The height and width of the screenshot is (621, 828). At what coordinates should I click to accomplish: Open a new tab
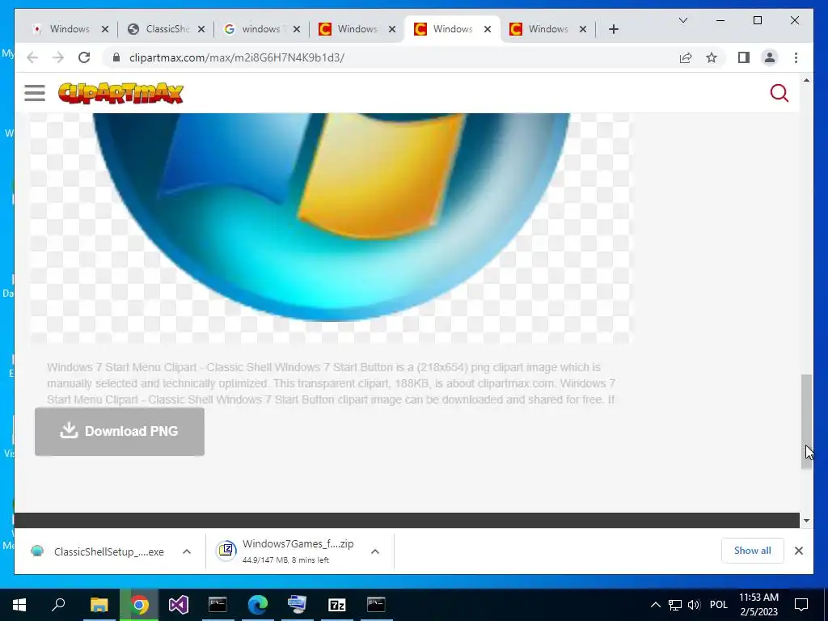pyautogui.click(x=613, y=29)
